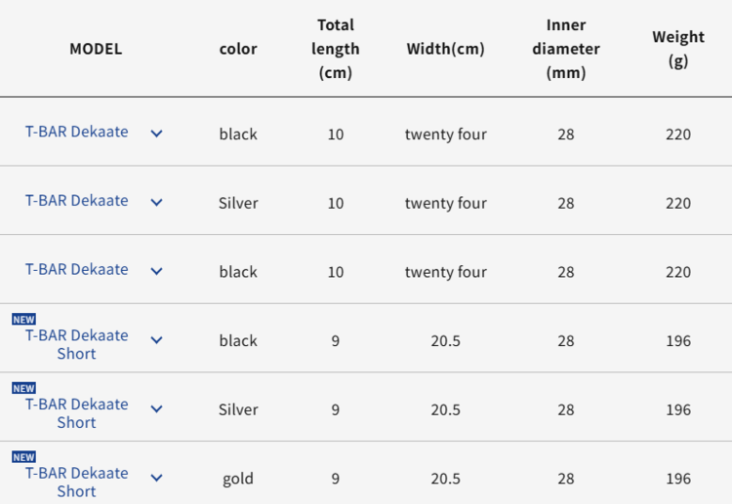Click the gold color cell
The height and width of the screenshot is (504, 732).
point(238,479)
